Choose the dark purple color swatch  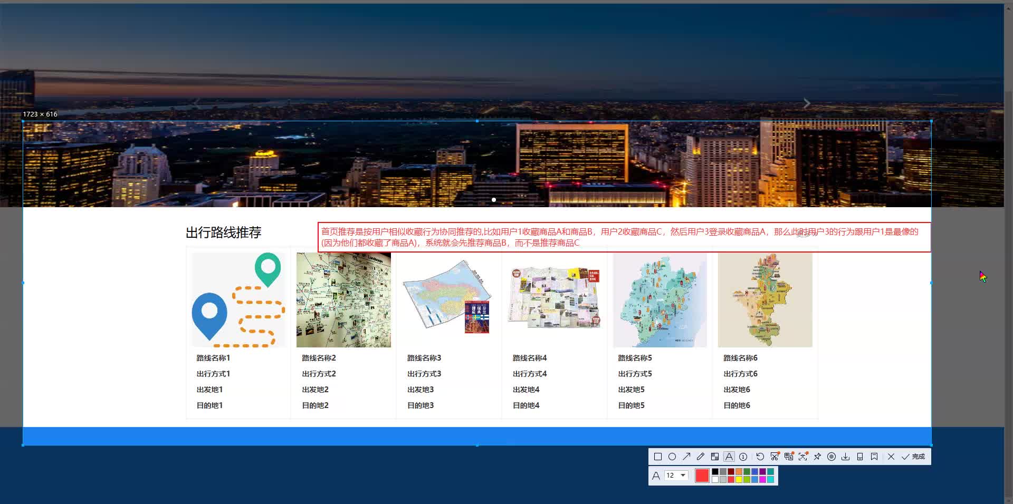pyautogui.click(x=762, y=472)
